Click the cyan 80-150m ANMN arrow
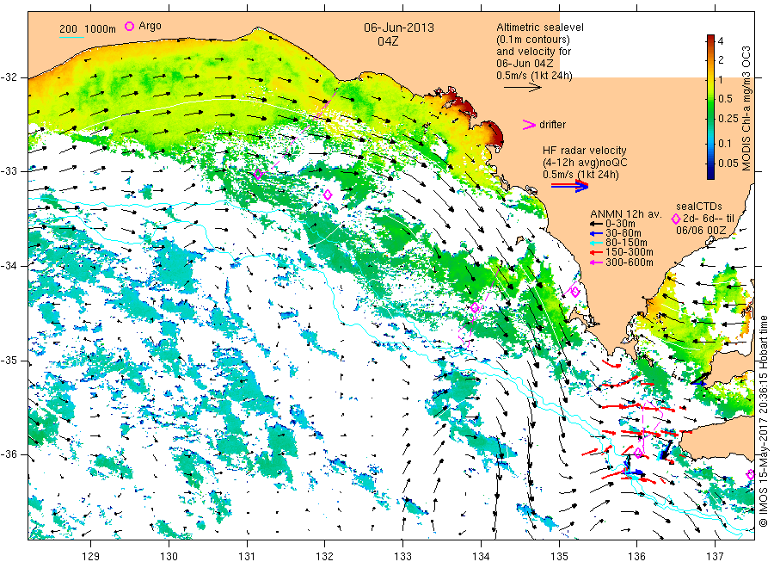Viewport: 774px width, 568px height. [x=596, y=243]
